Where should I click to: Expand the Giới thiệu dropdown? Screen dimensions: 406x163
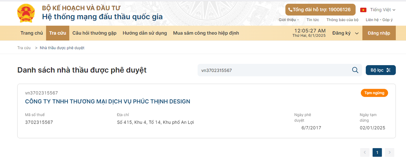[289, 20]
